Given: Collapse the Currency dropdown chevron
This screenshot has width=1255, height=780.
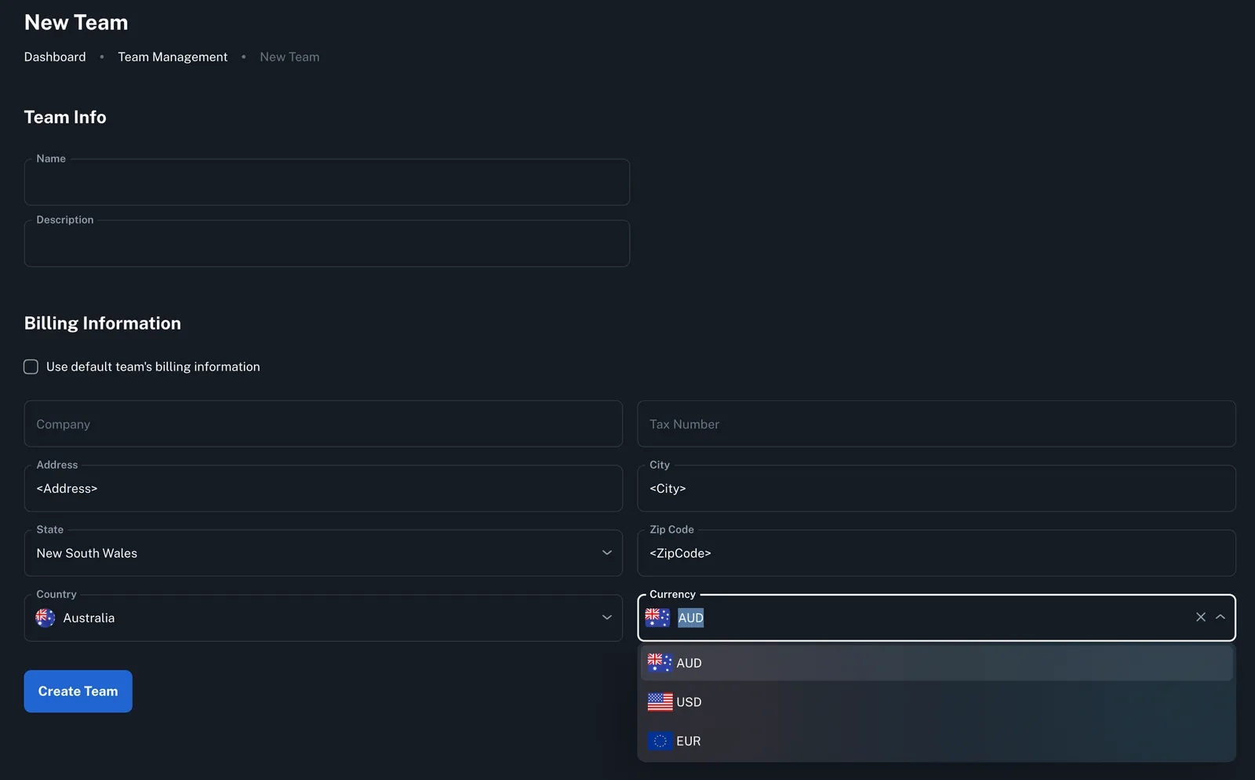Looking at the screenshot, I should 1220,618.
